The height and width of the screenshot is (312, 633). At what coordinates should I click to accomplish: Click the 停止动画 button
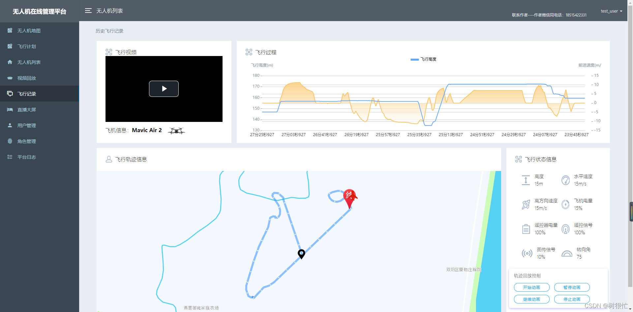coord(572,299)
